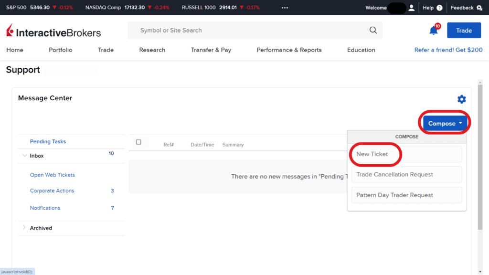Expand the Archived section

click(23, 228)
